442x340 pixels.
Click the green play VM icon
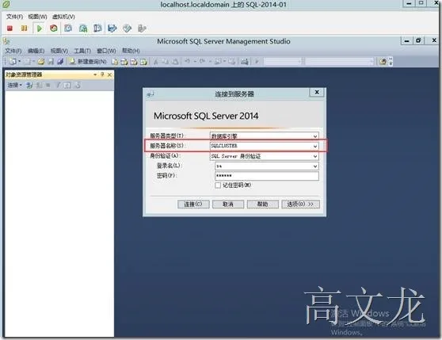point(40,29)
